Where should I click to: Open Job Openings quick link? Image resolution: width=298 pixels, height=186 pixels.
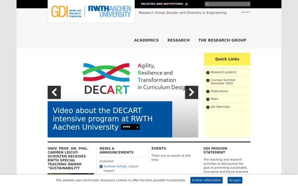coord(220,107)
